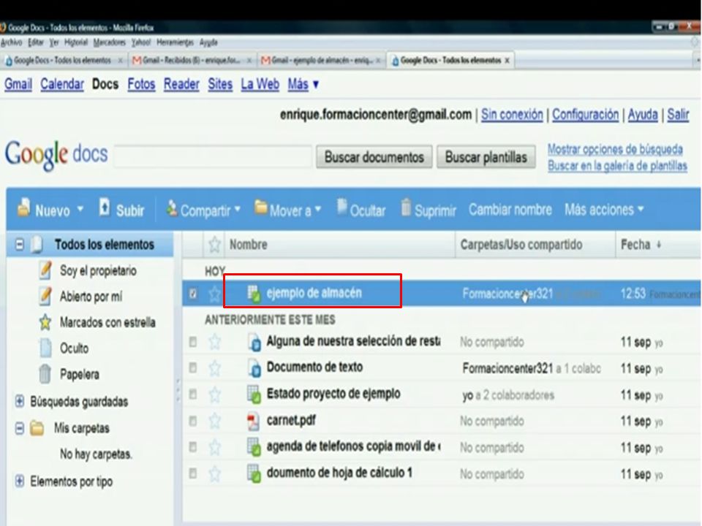Image resolution: width=702 pixels, height=526 pixels.
Task: Click the folder icon beside 'Mis carpetas'
Action: 37,428
